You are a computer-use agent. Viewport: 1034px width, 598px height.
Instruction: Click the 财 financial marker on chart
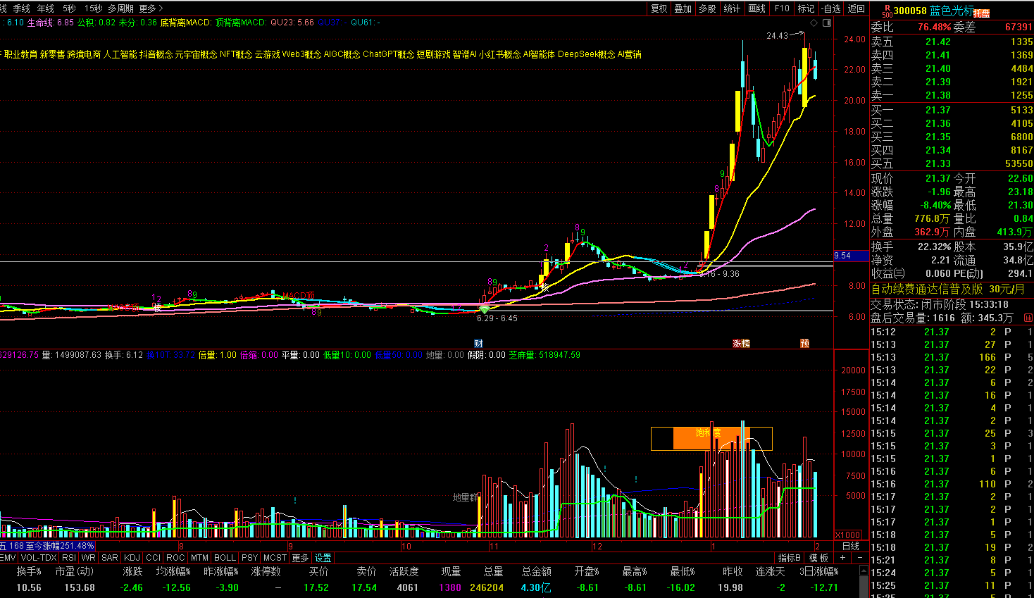click(478, 344)
